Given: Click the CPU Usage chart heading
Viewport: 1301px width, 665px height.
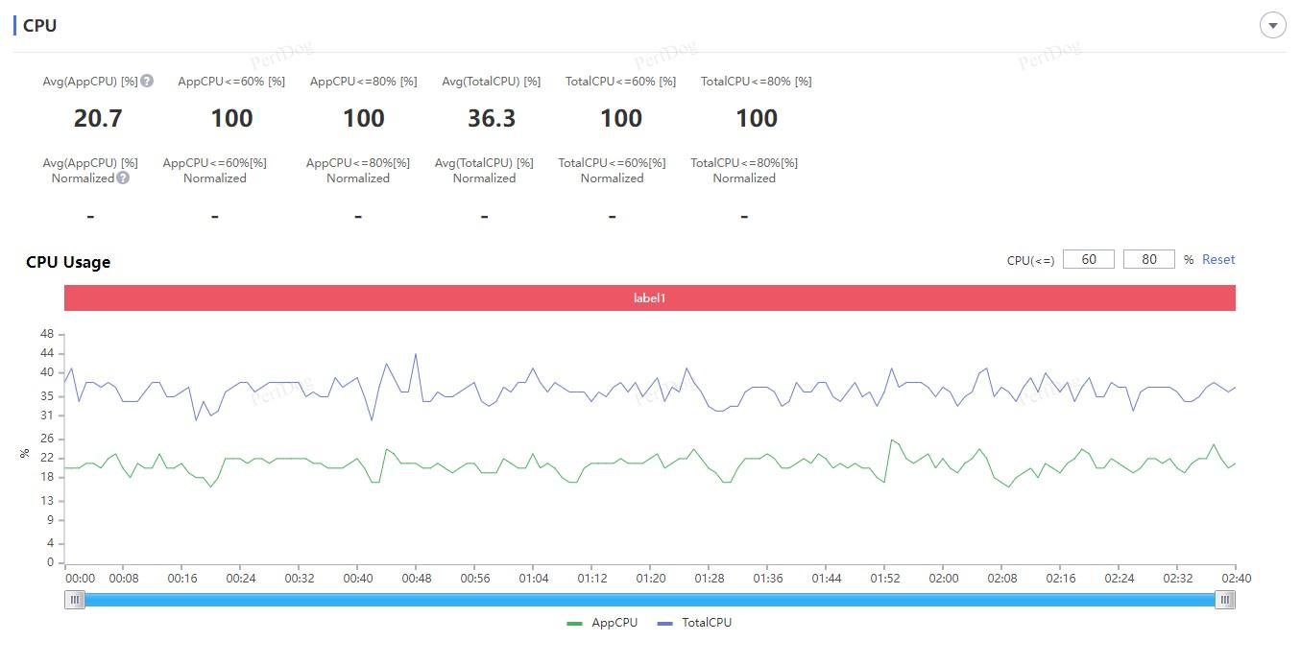Looking at the screenshot, I should coord(68,262).
